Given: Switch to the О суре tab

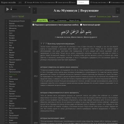Looking at the screenshot, I should [x=52, y=20].
